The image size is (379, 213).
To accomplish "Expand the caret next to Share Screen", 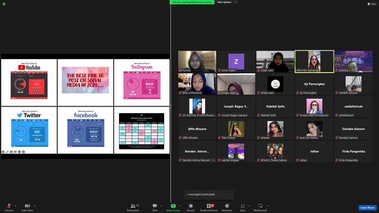I will pos(180,206).
